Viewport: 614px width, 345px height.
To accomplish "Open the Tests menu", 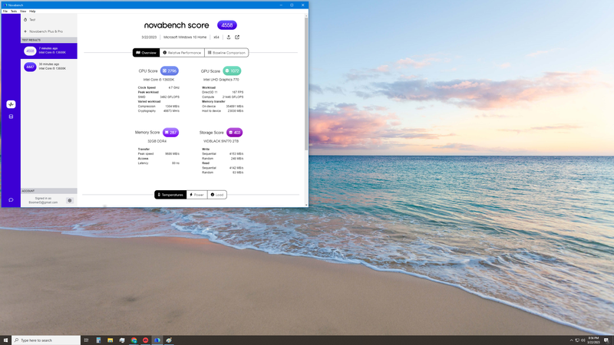I will 14,11.
